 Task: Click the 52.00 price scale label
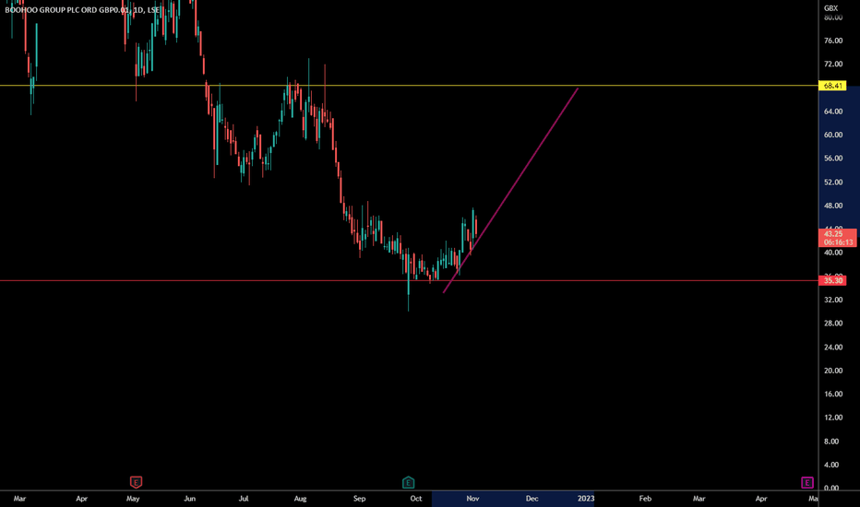(833, 182)
